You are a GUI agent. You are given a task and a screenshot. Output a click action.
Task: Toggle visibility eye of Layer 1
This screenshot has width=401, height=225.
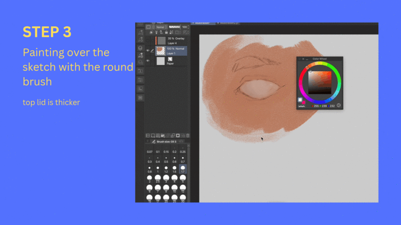147,51
